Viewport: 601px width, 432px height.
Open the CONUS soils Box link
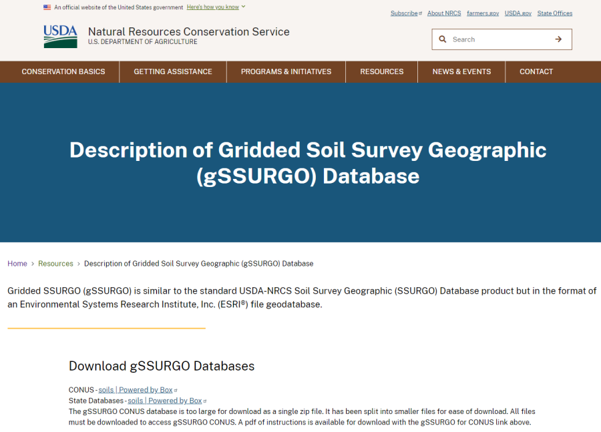pyautogui.click(x=136, y=390)
